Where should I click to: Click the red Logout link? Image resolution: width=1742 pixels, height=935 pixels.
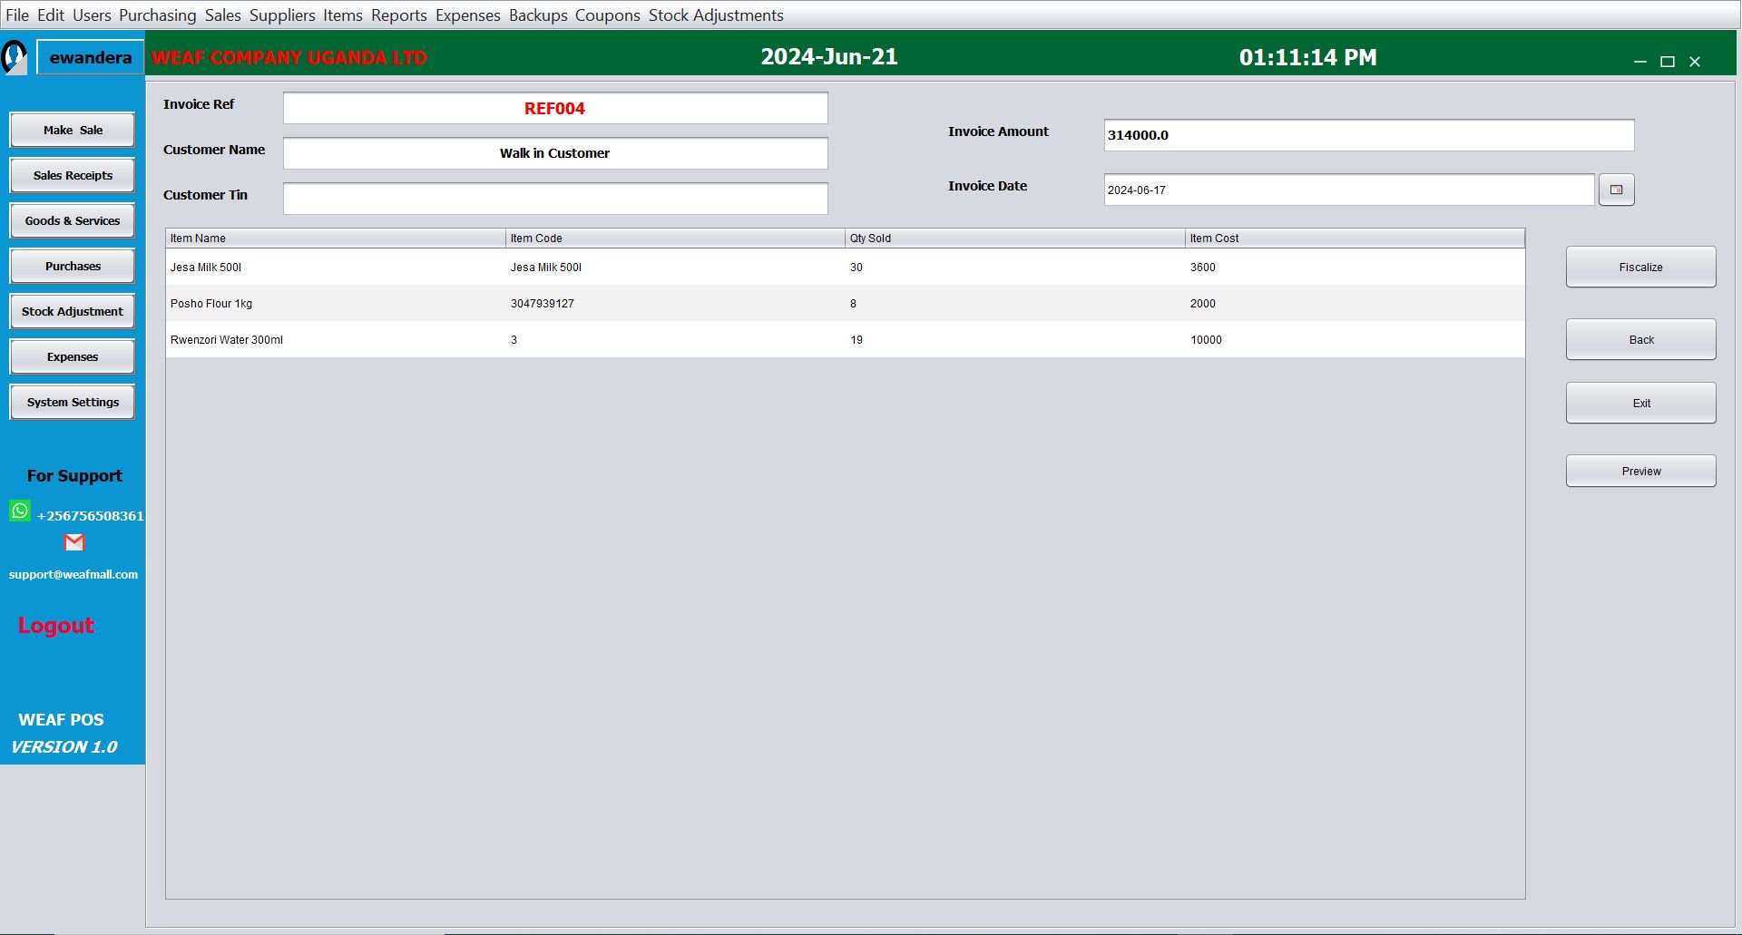click(x=56, y=626)
